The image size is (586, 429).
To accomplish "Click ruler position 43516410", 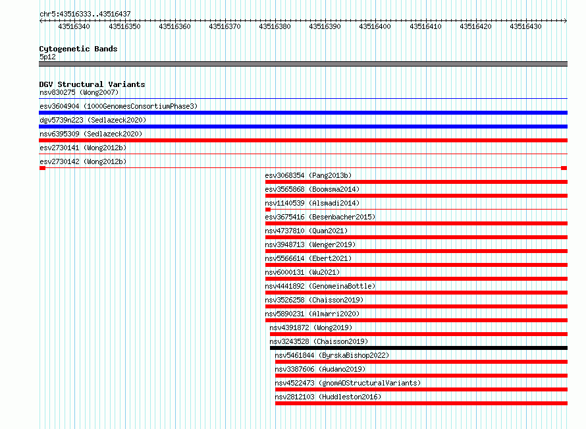I will 425,26.
